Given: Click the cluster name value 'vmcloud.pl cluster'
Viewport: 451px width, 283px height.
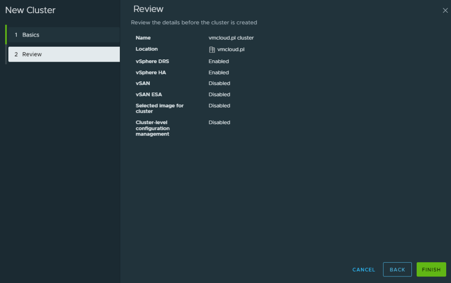Looking at the screenshot, I should (x=231, y=38).
